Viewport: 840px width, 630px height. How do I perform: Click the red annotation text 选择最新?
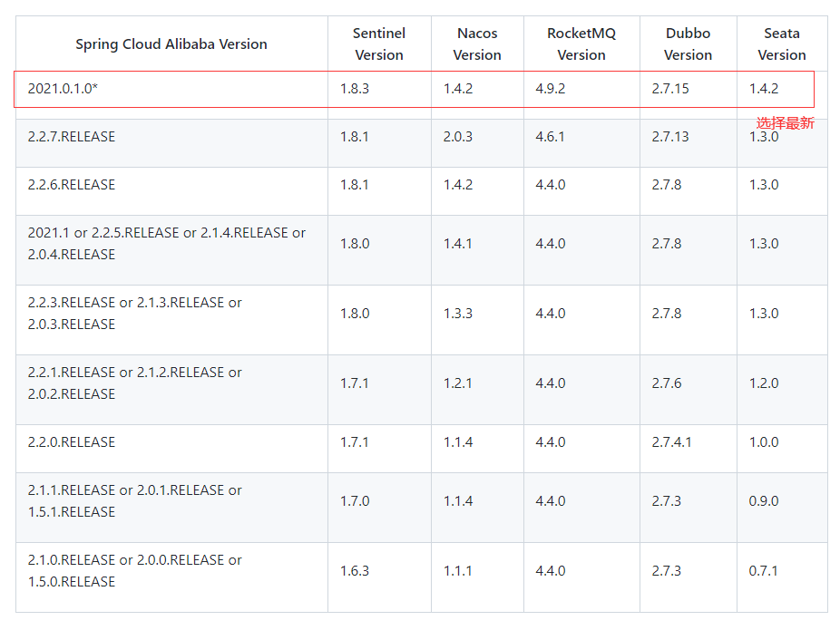pyautogui.click(x=786, y=123)
